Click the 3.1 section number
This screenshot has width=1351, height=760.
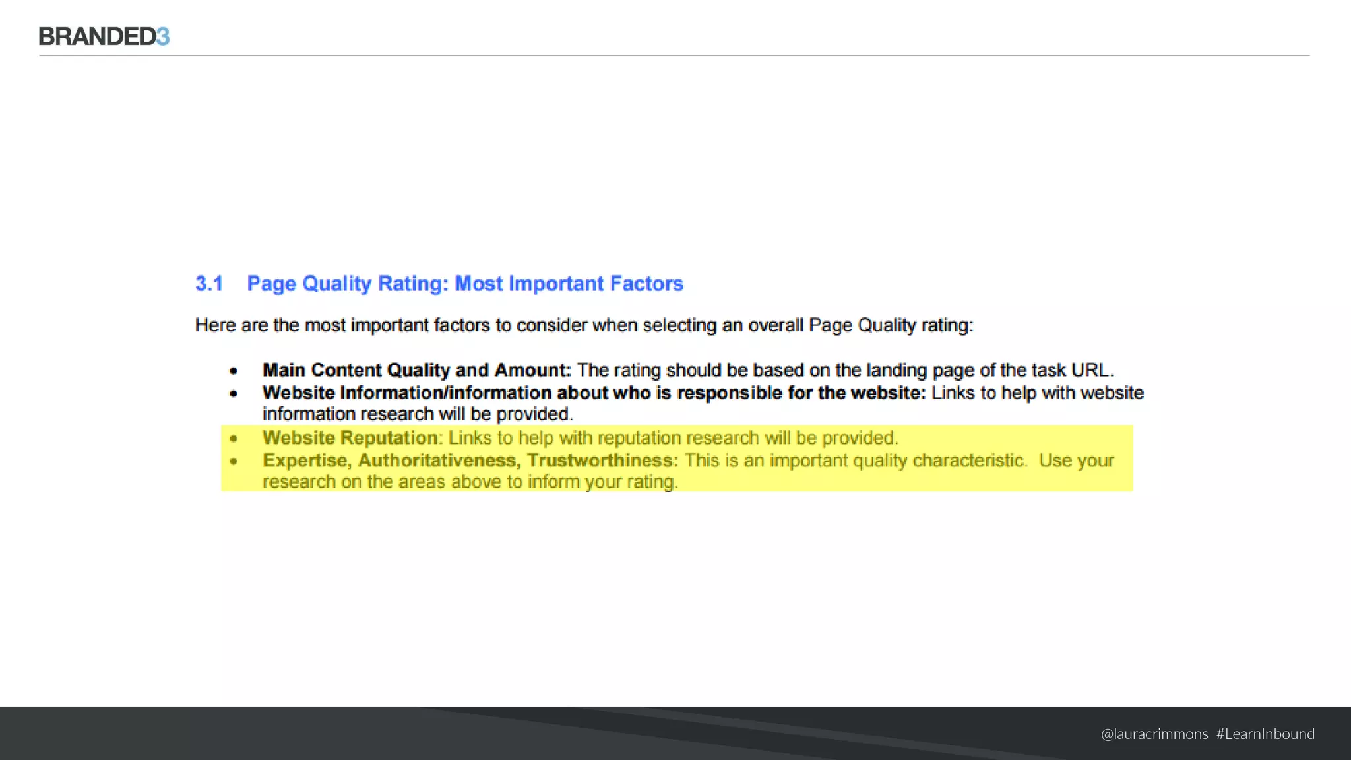click(208, 284)
